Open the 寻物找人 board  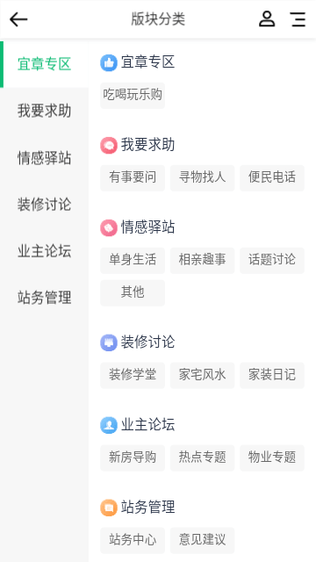pyautogui.click(x=203, y=177)
